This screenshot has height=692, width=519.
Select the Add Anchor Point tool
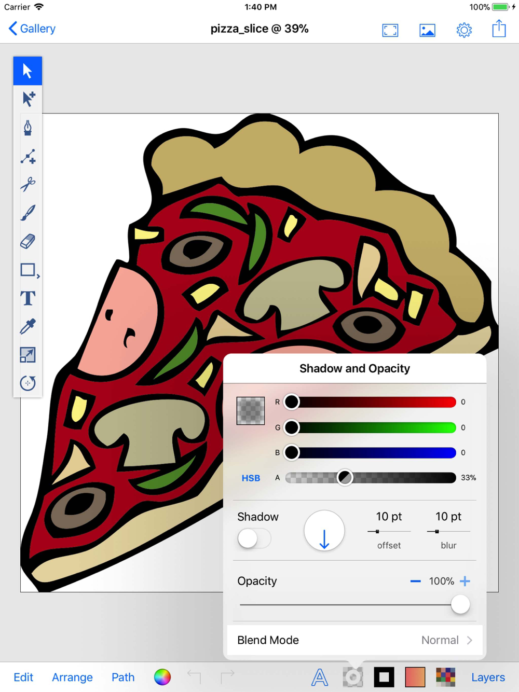click(x=28, y=156)
